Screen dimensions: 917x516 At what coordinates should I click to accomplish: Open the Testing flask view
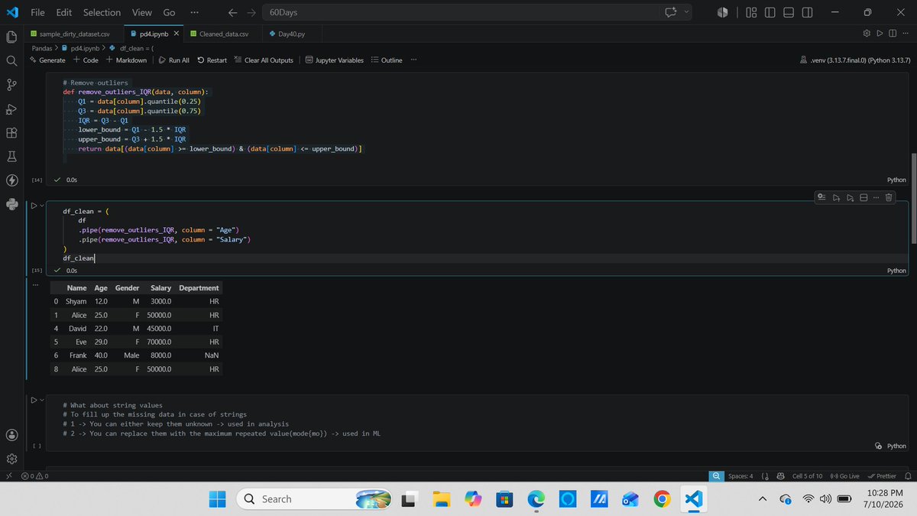click(11, 156)
